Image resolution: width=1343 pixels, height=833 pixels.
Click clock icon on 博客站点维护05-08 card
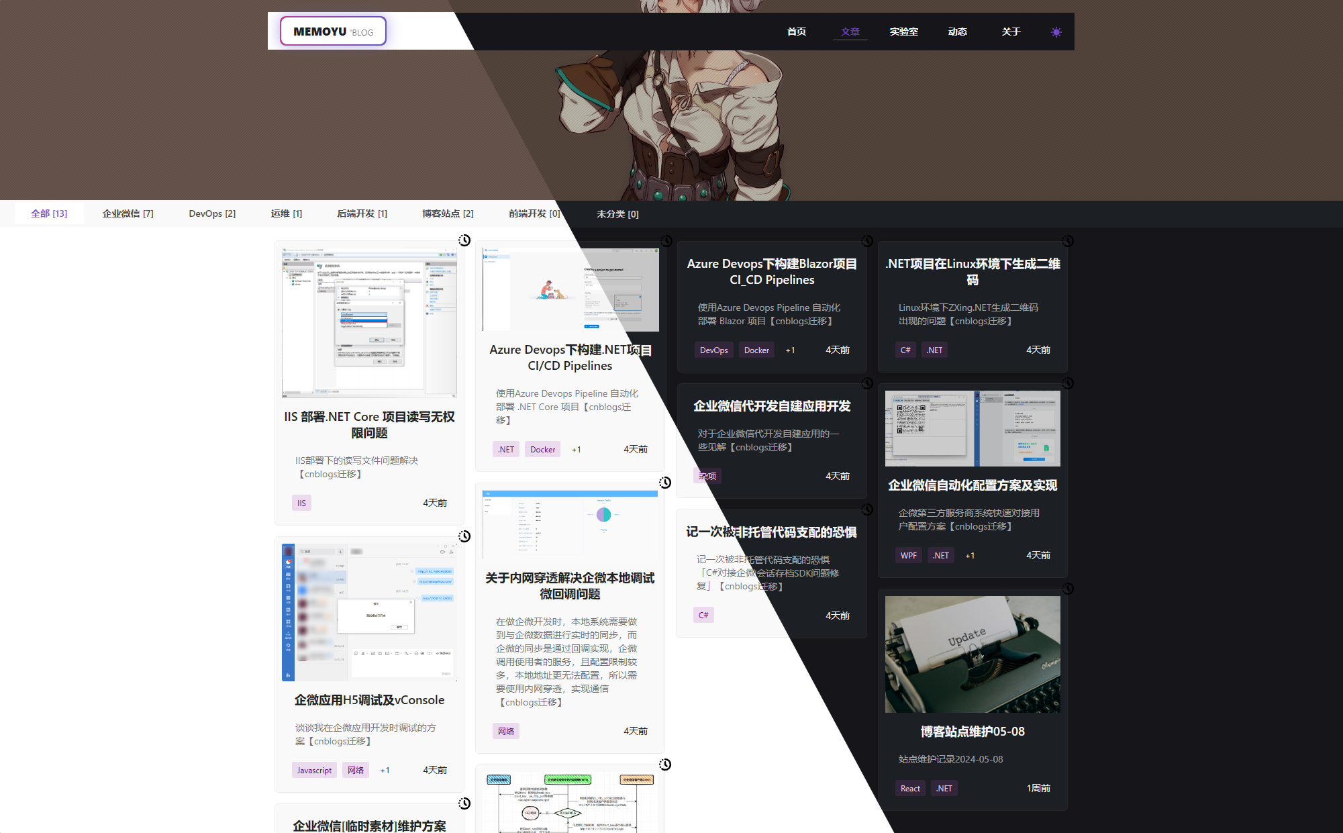coord(1067,589)
